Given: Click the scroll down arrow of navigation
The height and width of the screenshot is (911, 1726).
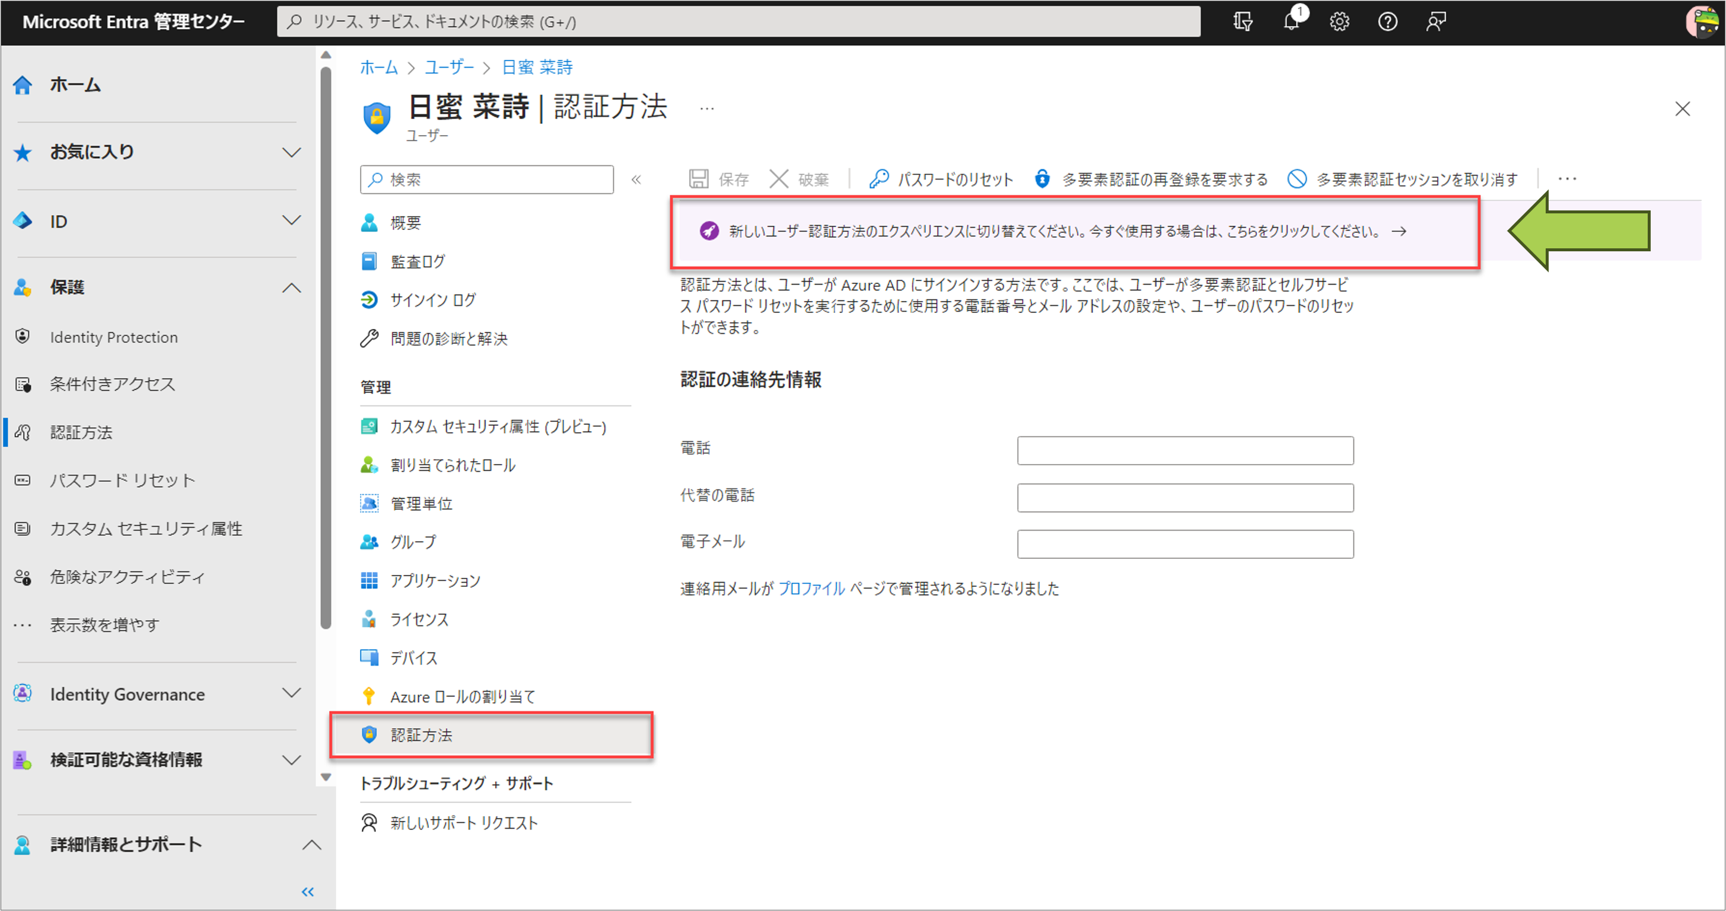Looking at the screenshot, I should pyautogui.click(x=326, y=778).
